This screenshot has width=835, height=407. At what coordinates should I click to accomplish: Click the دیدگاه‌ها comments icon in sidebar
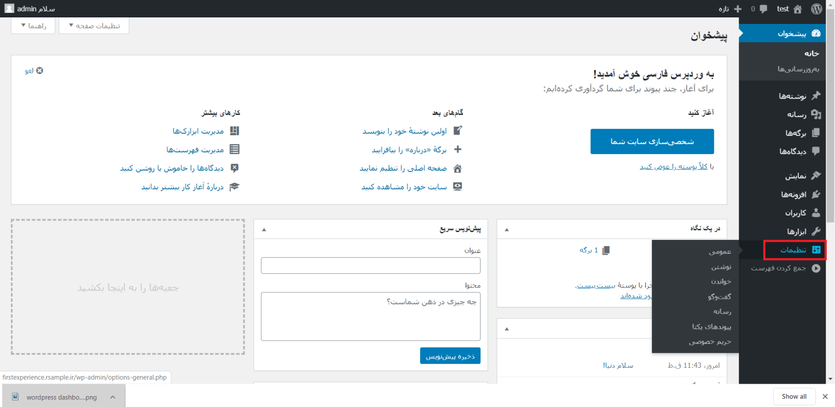(815, 151)
